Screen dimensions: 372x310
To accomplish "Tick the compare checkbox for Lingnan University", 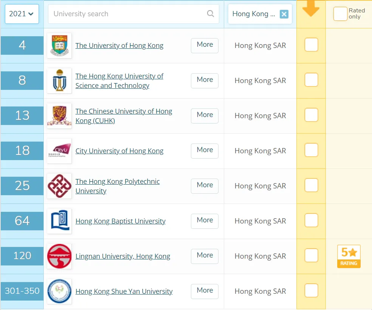I will point(311,256).
